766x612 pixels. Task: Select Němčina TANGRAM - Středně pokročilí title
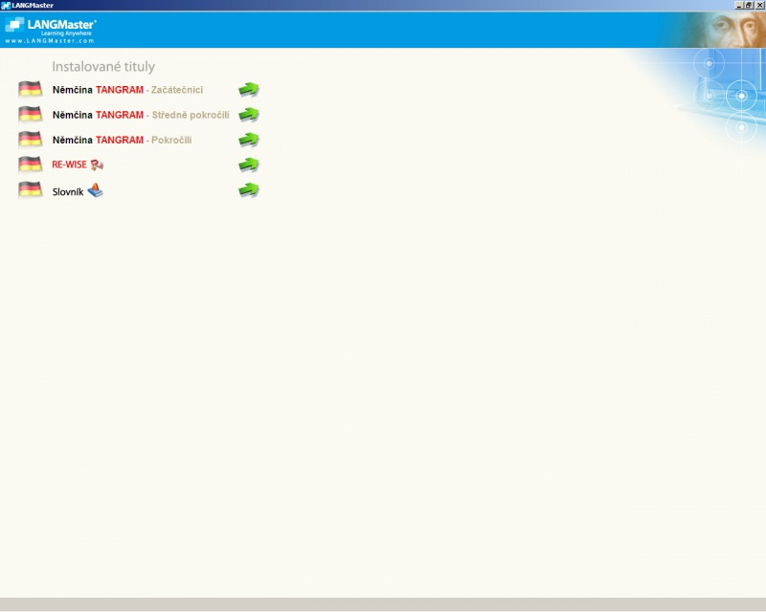[x=141, y=115]
